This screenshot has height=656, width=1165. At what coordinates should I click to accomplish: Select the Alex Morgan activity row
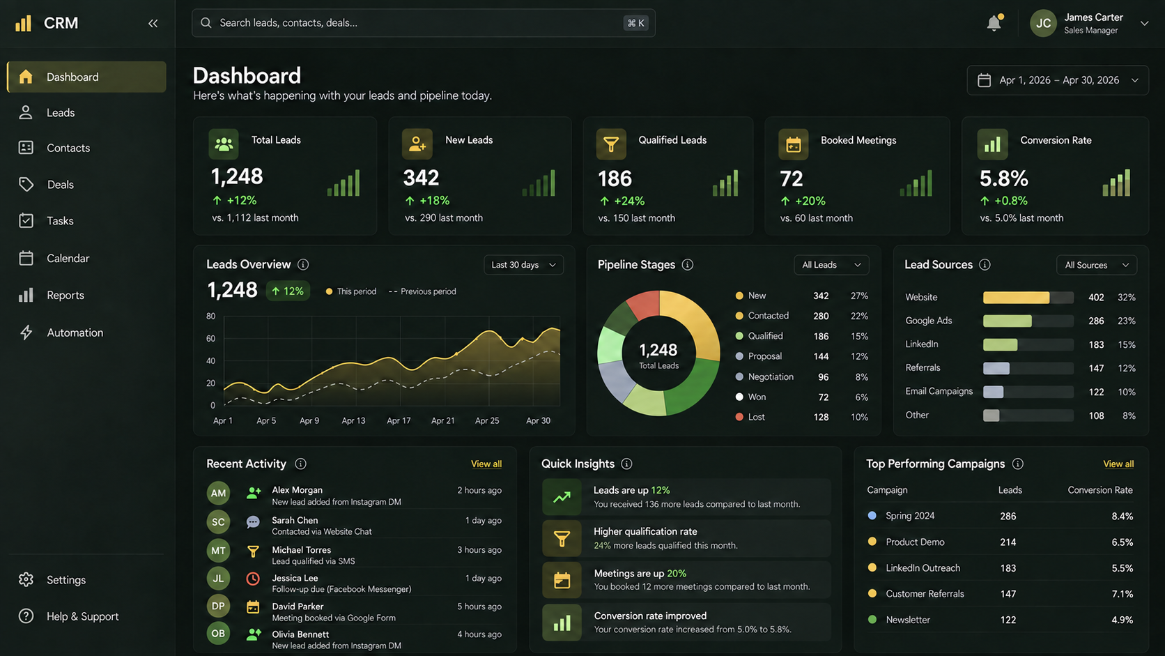355,496
